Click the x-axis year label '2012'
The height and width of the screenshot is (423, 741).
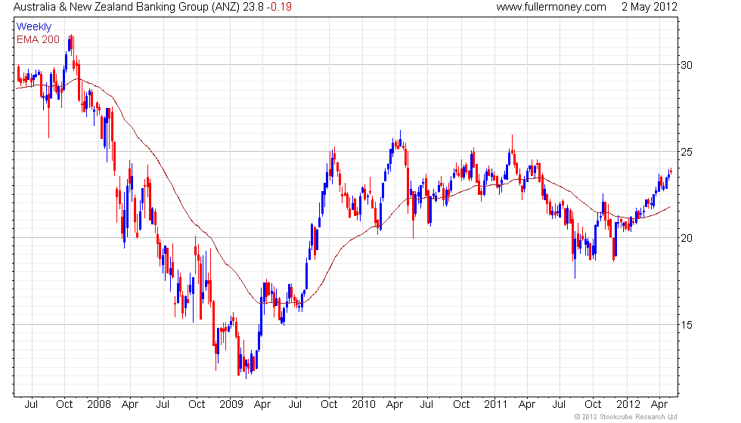tap(628, 405)
